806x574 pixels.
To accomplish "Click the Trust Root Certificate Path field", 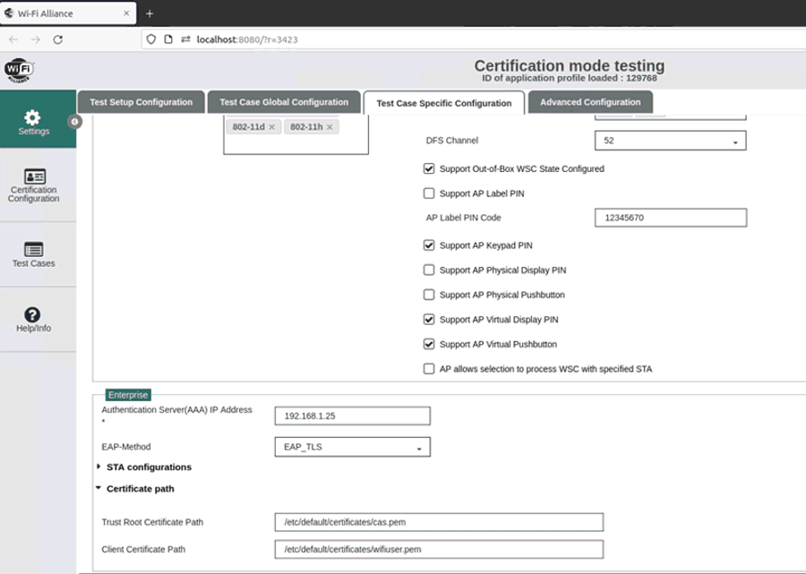I will 438,522.
